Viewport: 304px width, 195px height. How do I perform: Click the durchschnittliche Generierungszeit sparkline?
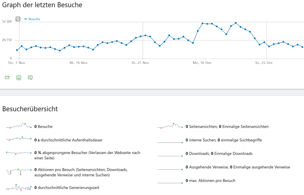19,188
